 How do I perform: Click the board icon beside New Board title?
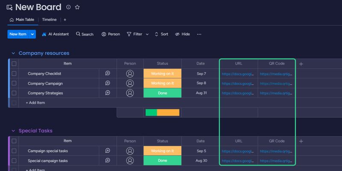[x=9, y=7]
